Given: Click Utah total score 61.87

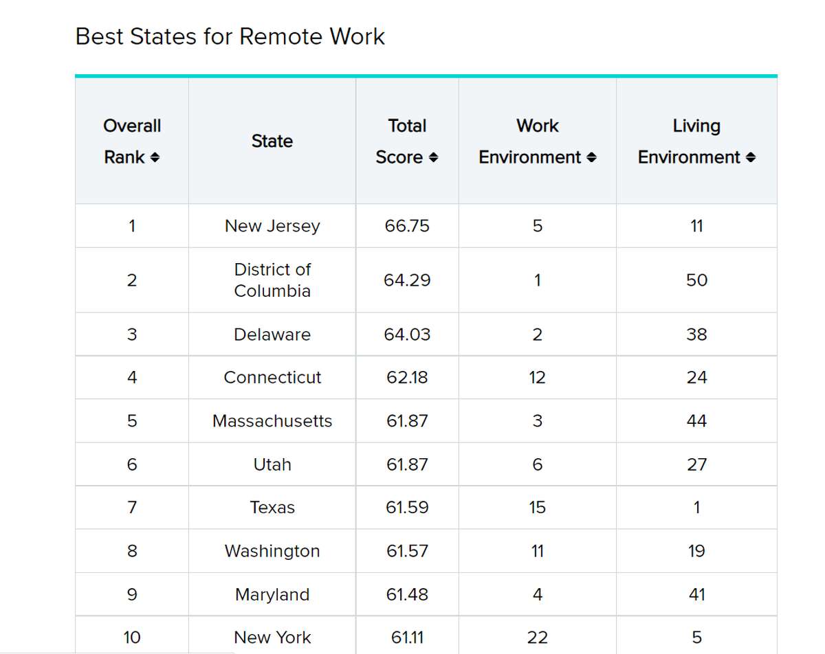Looking at the screenshot, I should click(407, 464).
